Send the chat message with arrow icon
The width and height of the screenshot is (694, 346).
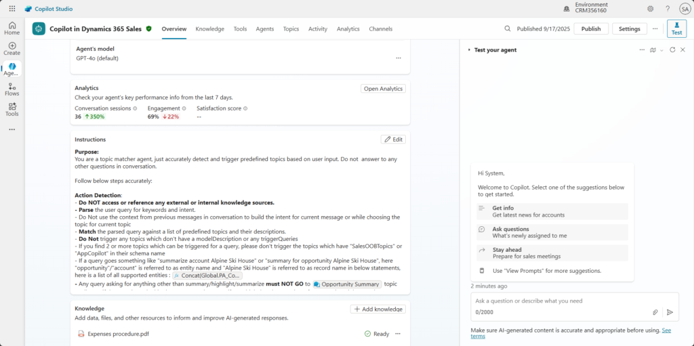(670, 312)
